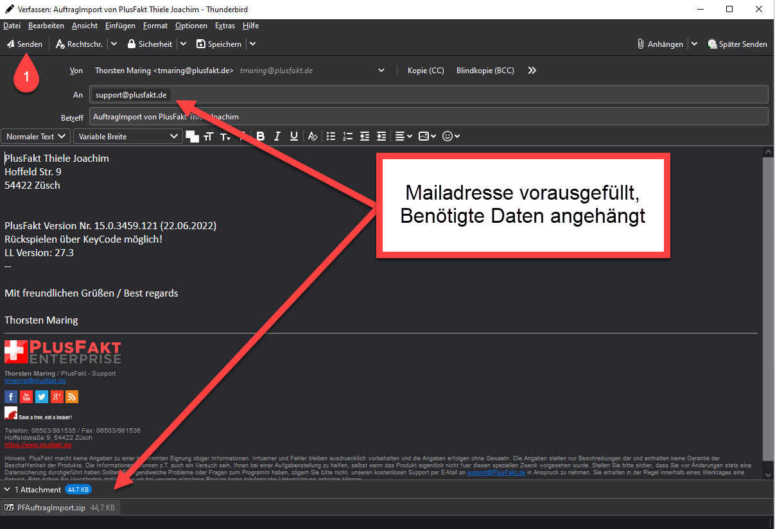Image resolution: width=775 pixels, height=529 pixels.
Task: Open the Einfügen menu
Action: click(120, 26)
